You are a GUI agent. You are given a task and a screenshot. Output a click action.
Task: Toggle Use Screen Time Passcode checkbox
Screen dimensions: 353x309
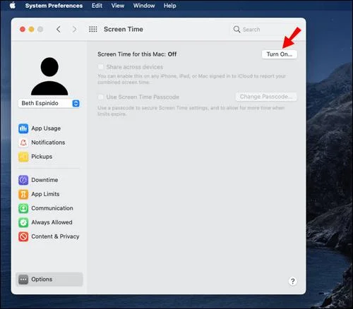tap(100, 97)
